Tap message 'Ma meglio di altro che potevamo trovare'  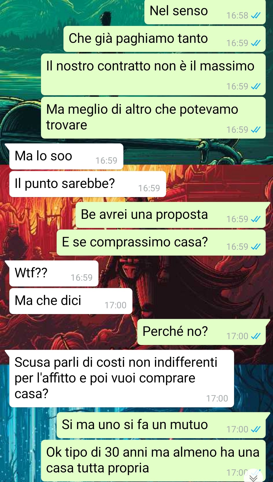click(x=153, y=118)
